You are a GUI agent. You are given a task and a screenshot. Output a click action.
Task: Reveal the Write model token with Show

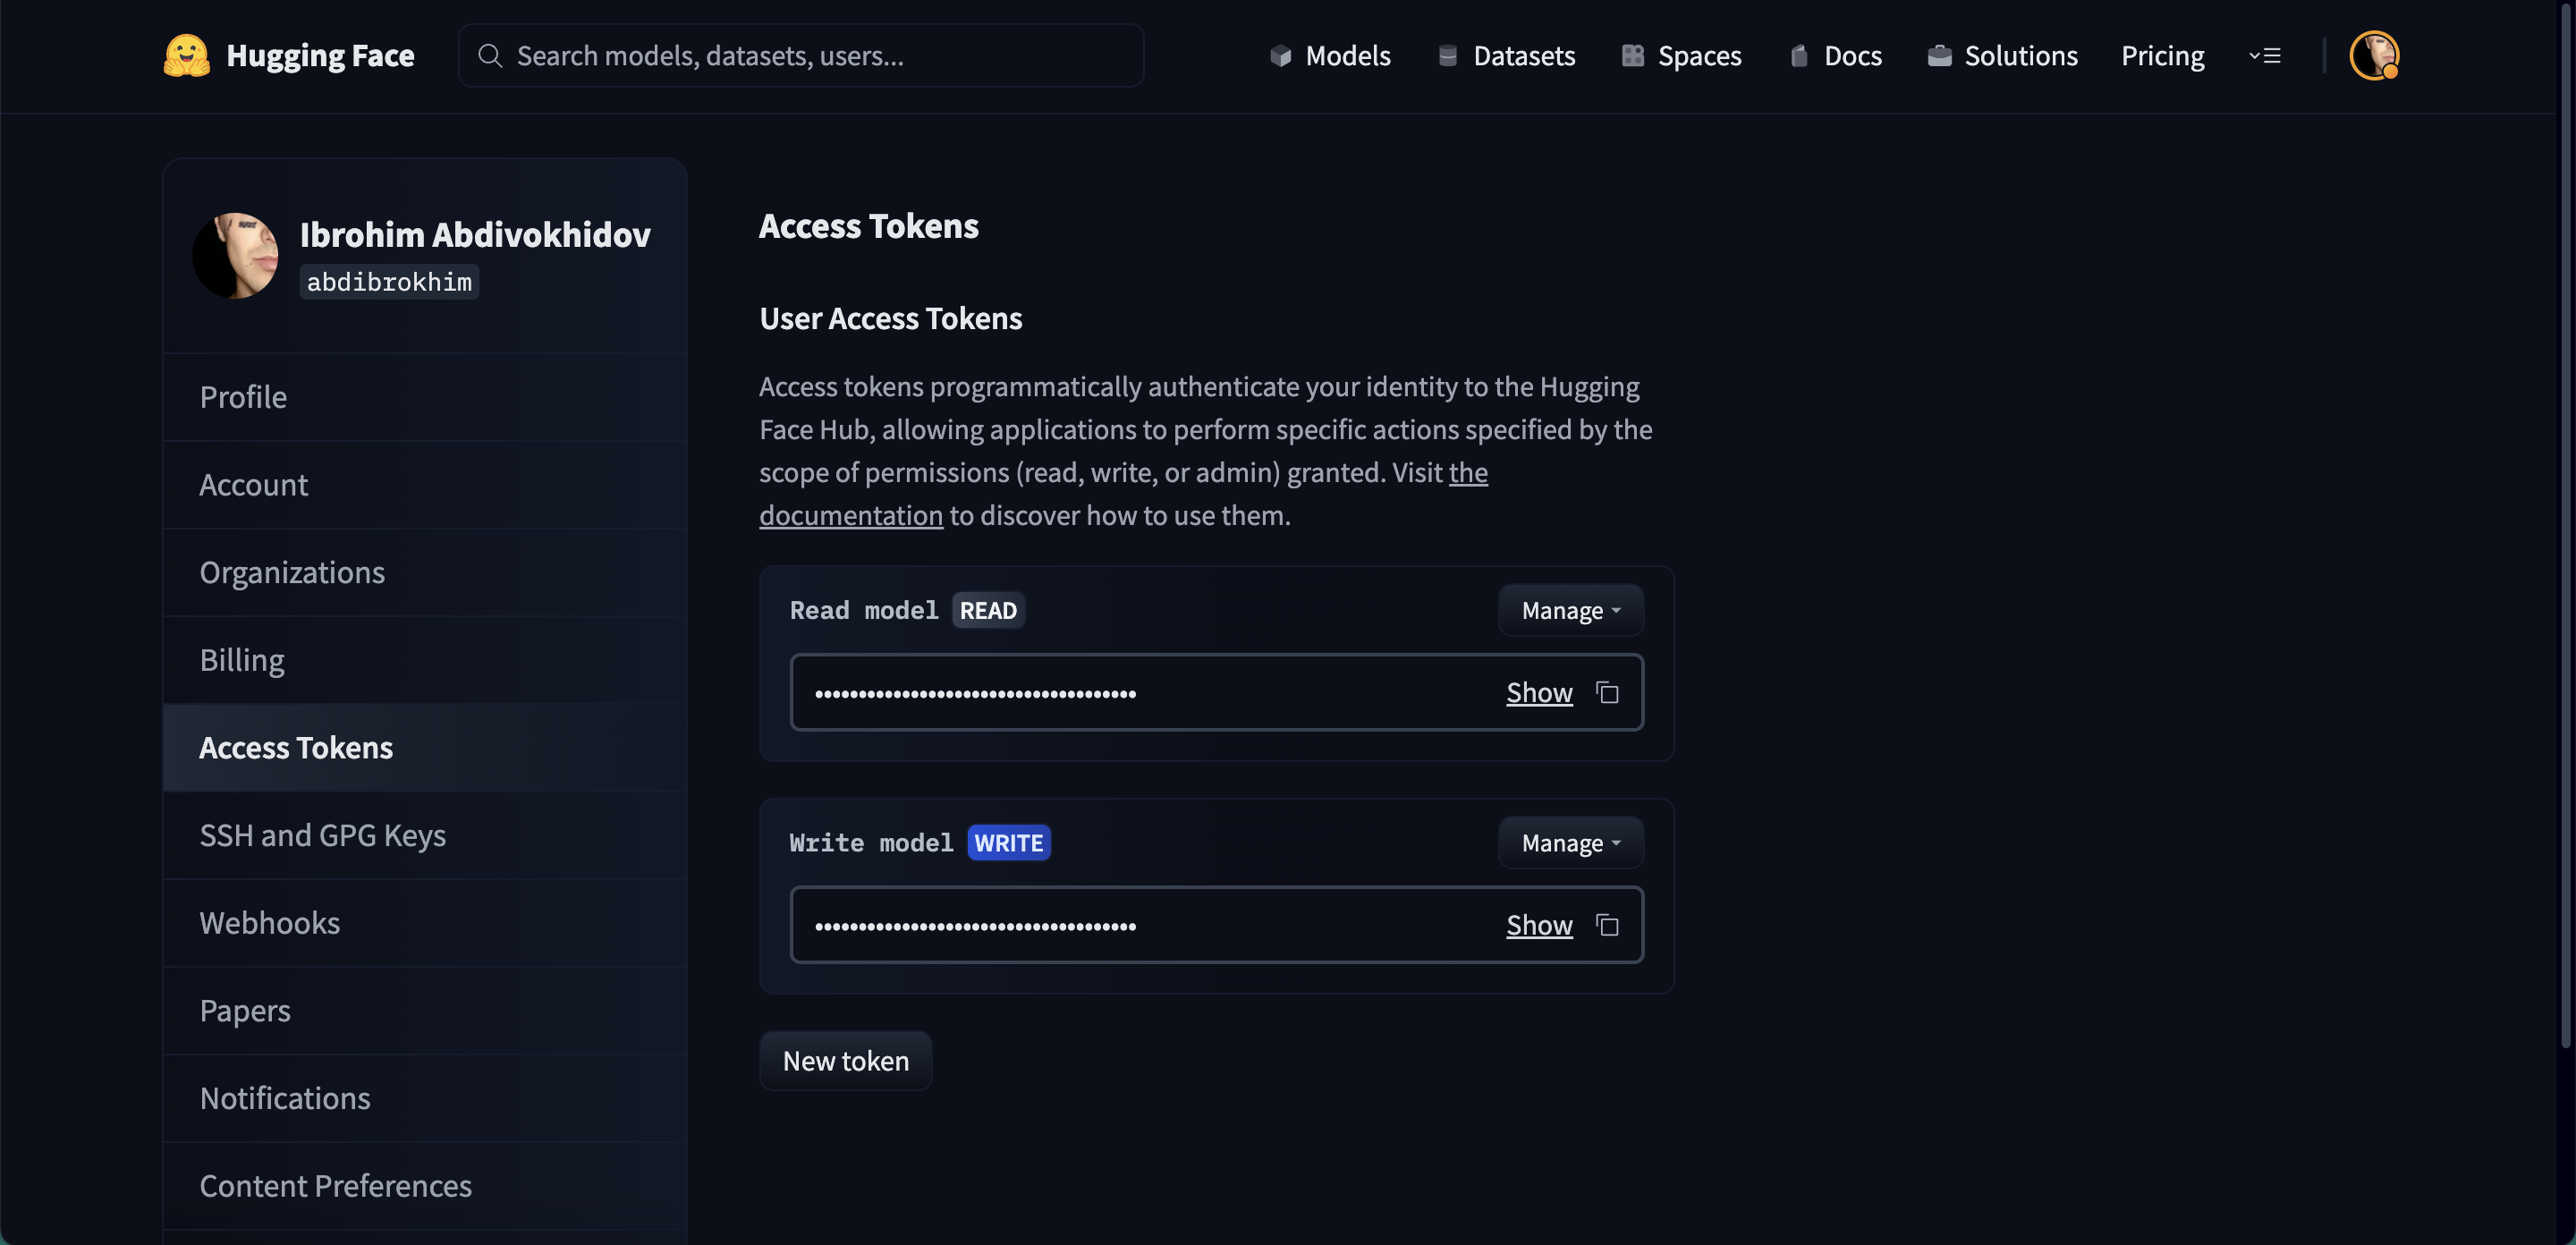coord(1539,925)
